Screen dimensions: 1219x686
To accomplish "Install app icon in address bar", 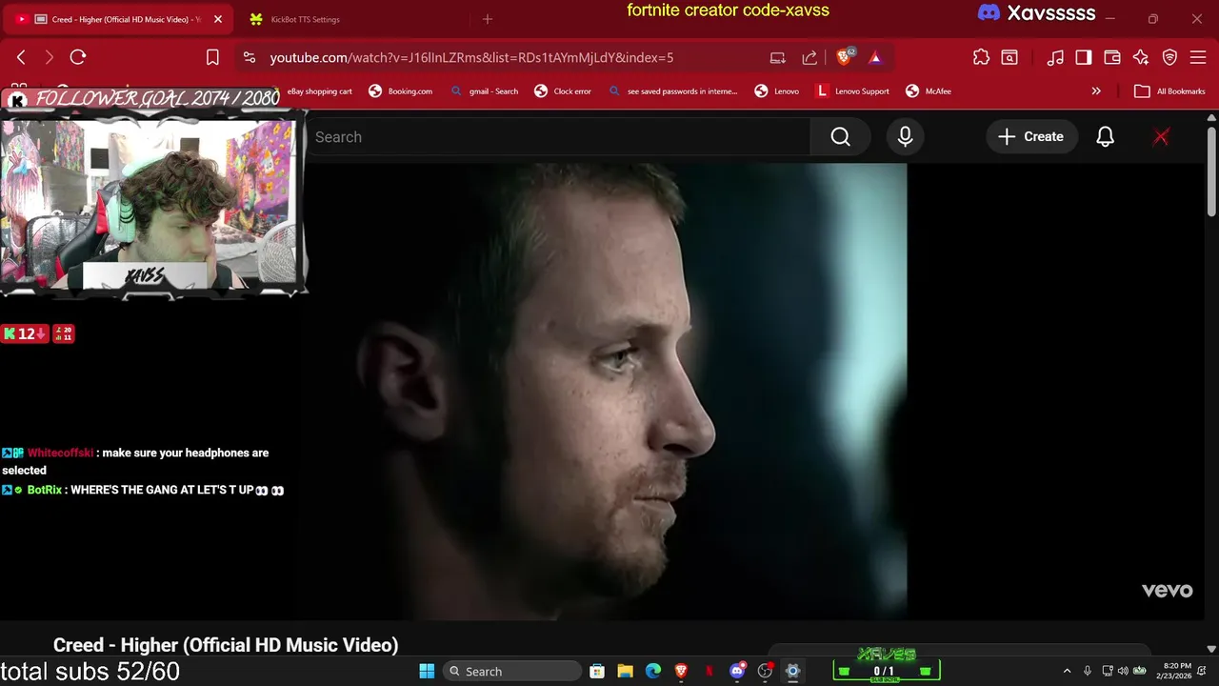I will pos(778,57).
